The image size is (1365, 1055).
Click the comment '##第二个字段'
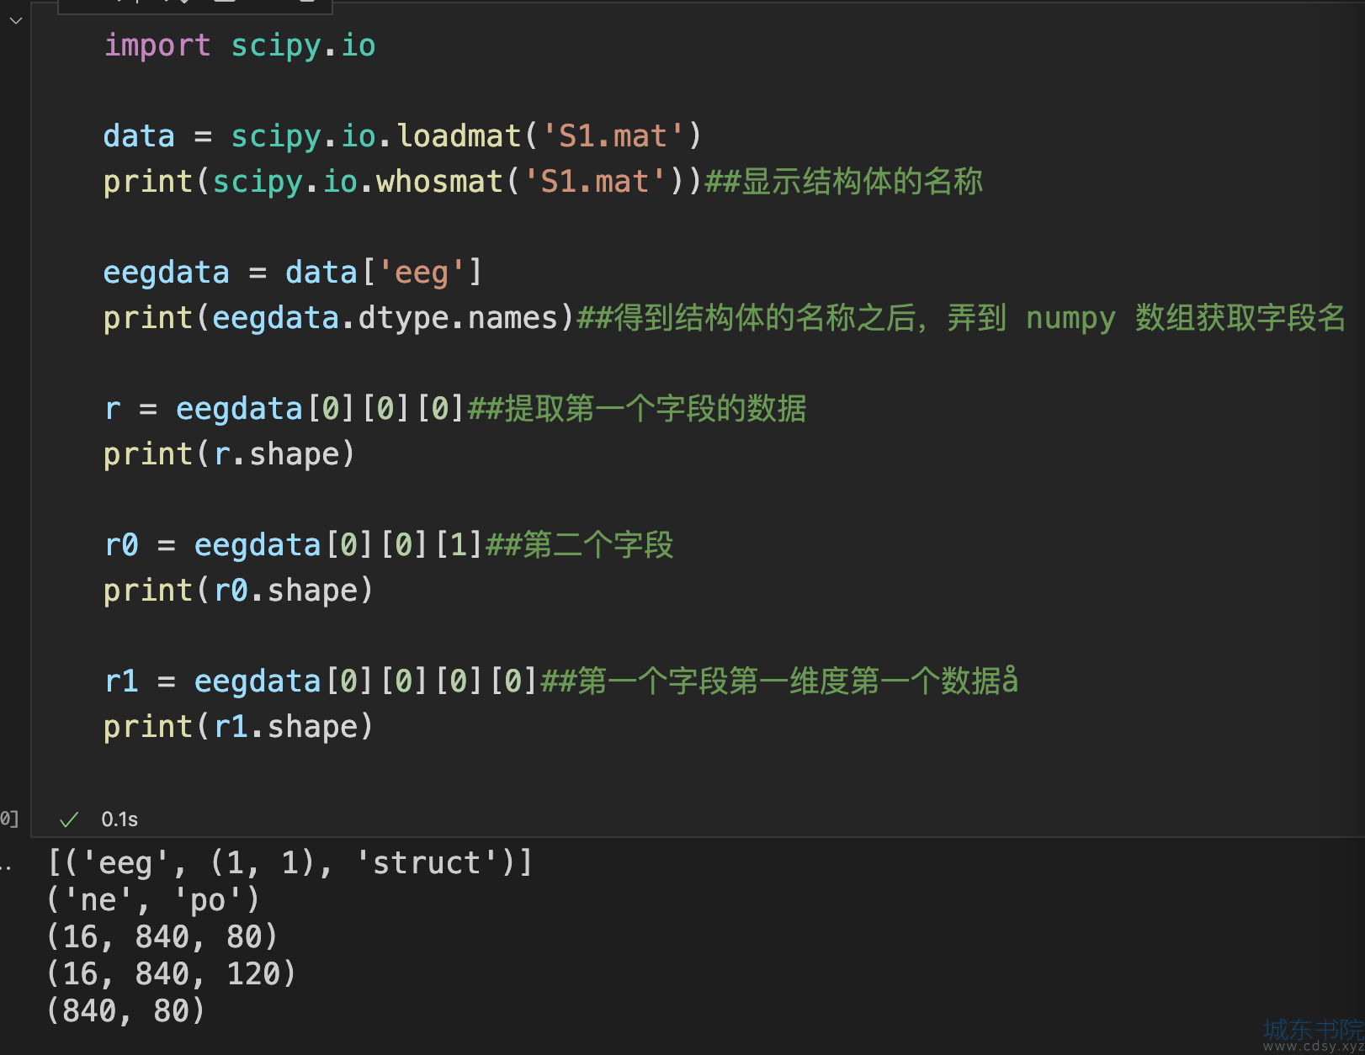coord(580,545)
